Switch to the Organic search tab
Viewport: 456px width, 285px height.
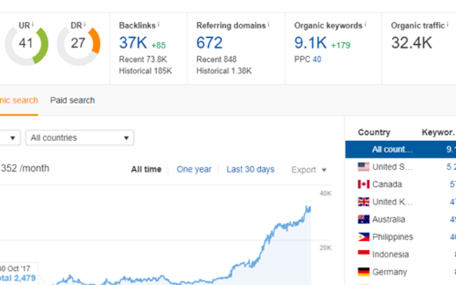click(19, 100)
